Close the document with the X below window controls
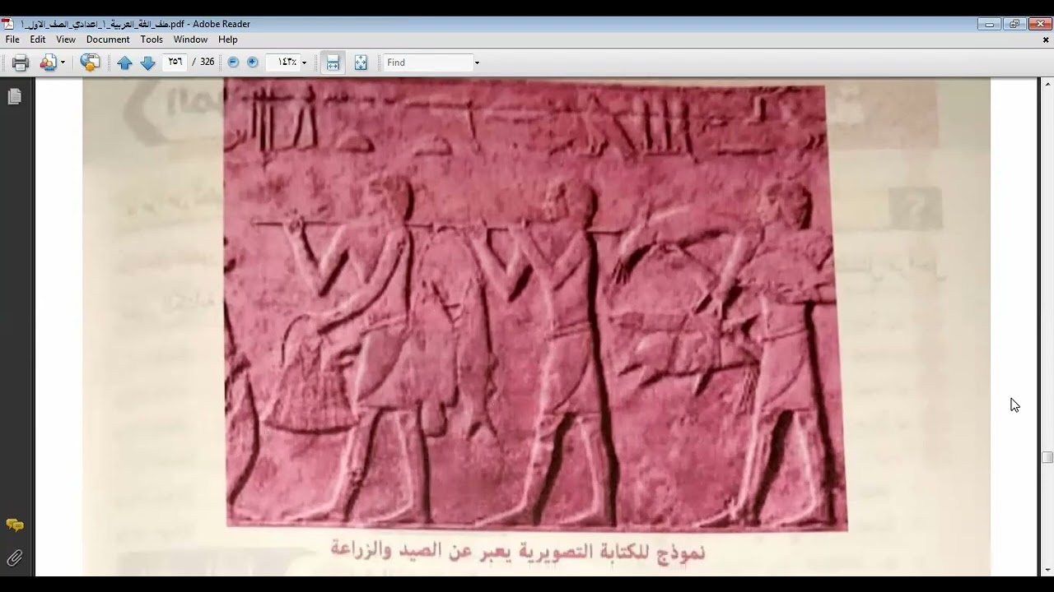 point(1047,39)
